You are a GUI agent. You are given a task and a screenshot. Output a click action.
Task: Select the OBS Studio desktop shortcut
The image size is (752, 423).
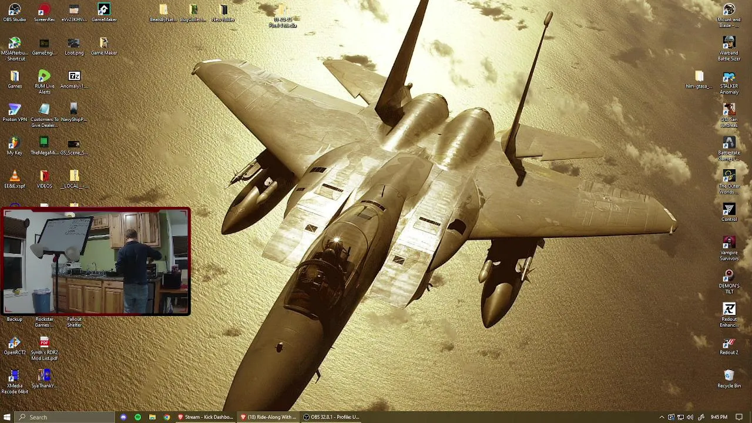tap(15, 12)
